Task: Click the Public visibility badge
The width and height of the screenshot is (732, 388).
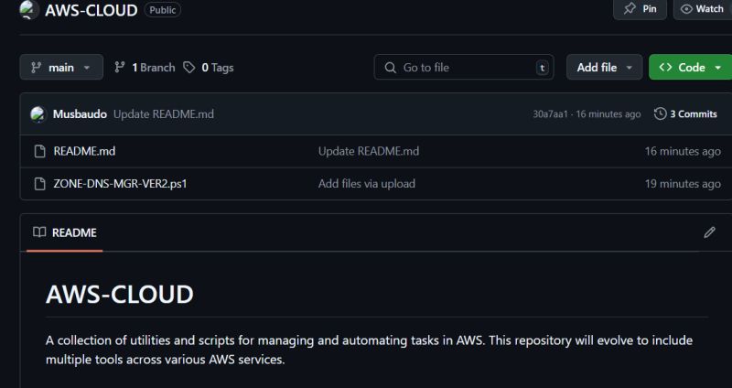Action: click(163, 10)
